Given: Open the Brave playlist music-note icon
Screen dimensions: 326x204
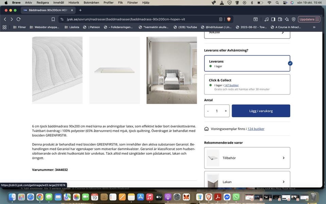Looking at the screenshot, I should [x=266, y=19].
